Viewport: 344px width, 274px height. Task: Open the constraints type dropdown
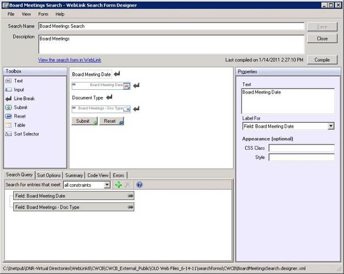[x=107, y=185]
